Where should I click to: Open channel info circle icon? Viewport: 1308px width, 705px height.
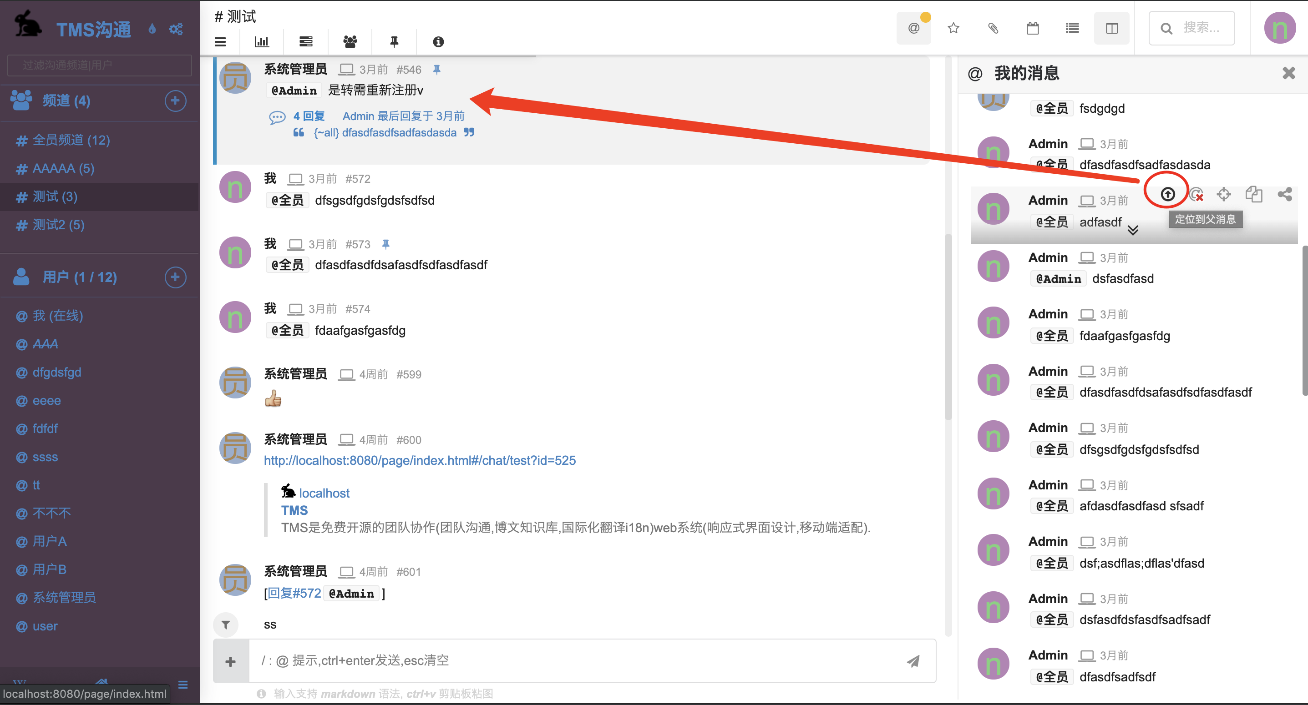click(438, 42)
